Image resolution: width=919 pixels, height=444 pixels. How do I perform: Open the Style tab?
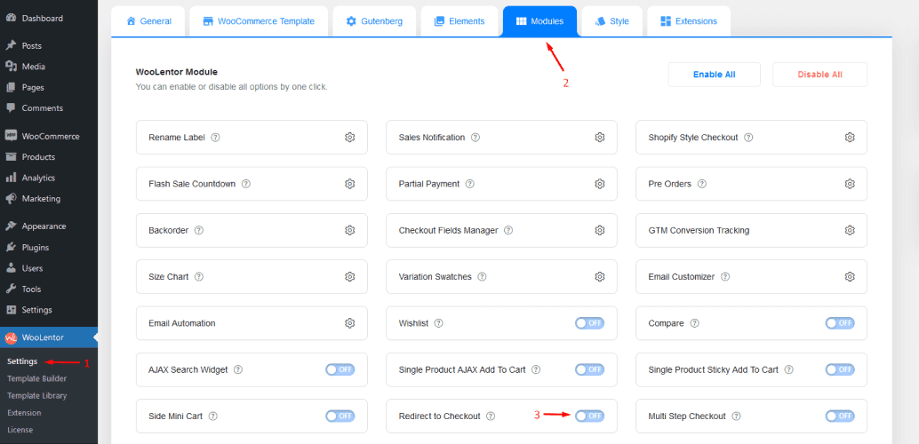(x=611, y=21)
